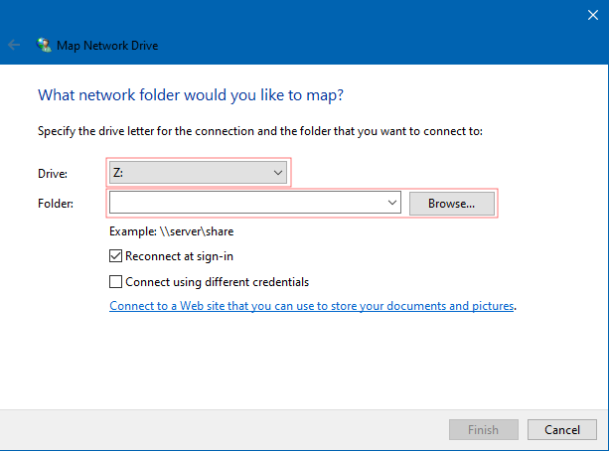
Task: Click inside the Folder text field
Action: 248,204
